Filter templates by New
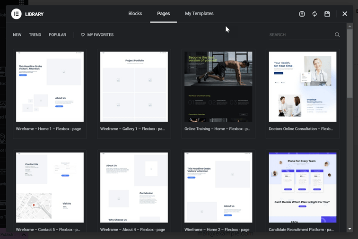This screenshot has width=358, height=239. point(17,34)
